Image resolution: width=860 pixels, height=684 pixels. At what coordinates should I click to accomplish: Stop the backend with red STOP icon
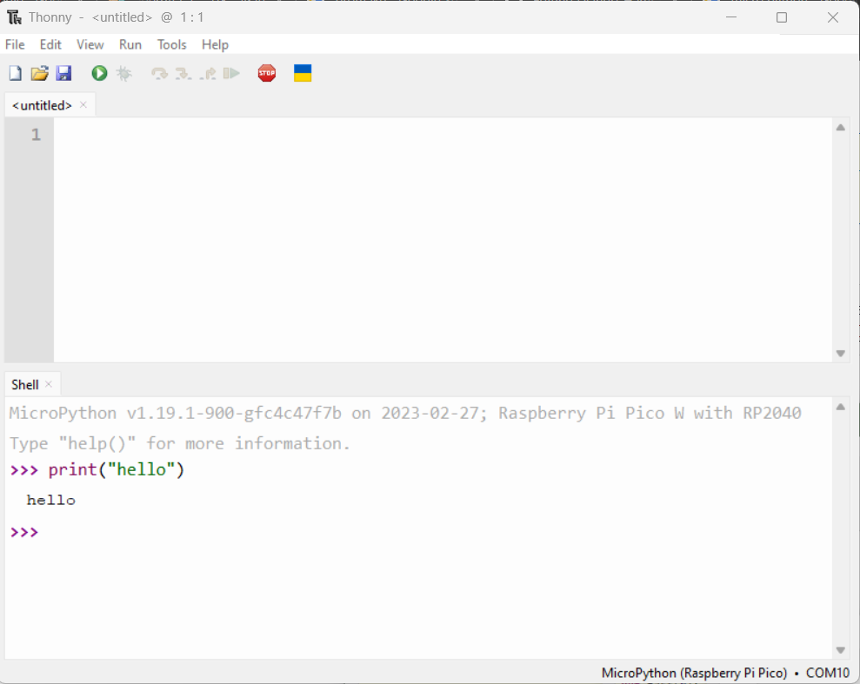[x=267, y=73]
